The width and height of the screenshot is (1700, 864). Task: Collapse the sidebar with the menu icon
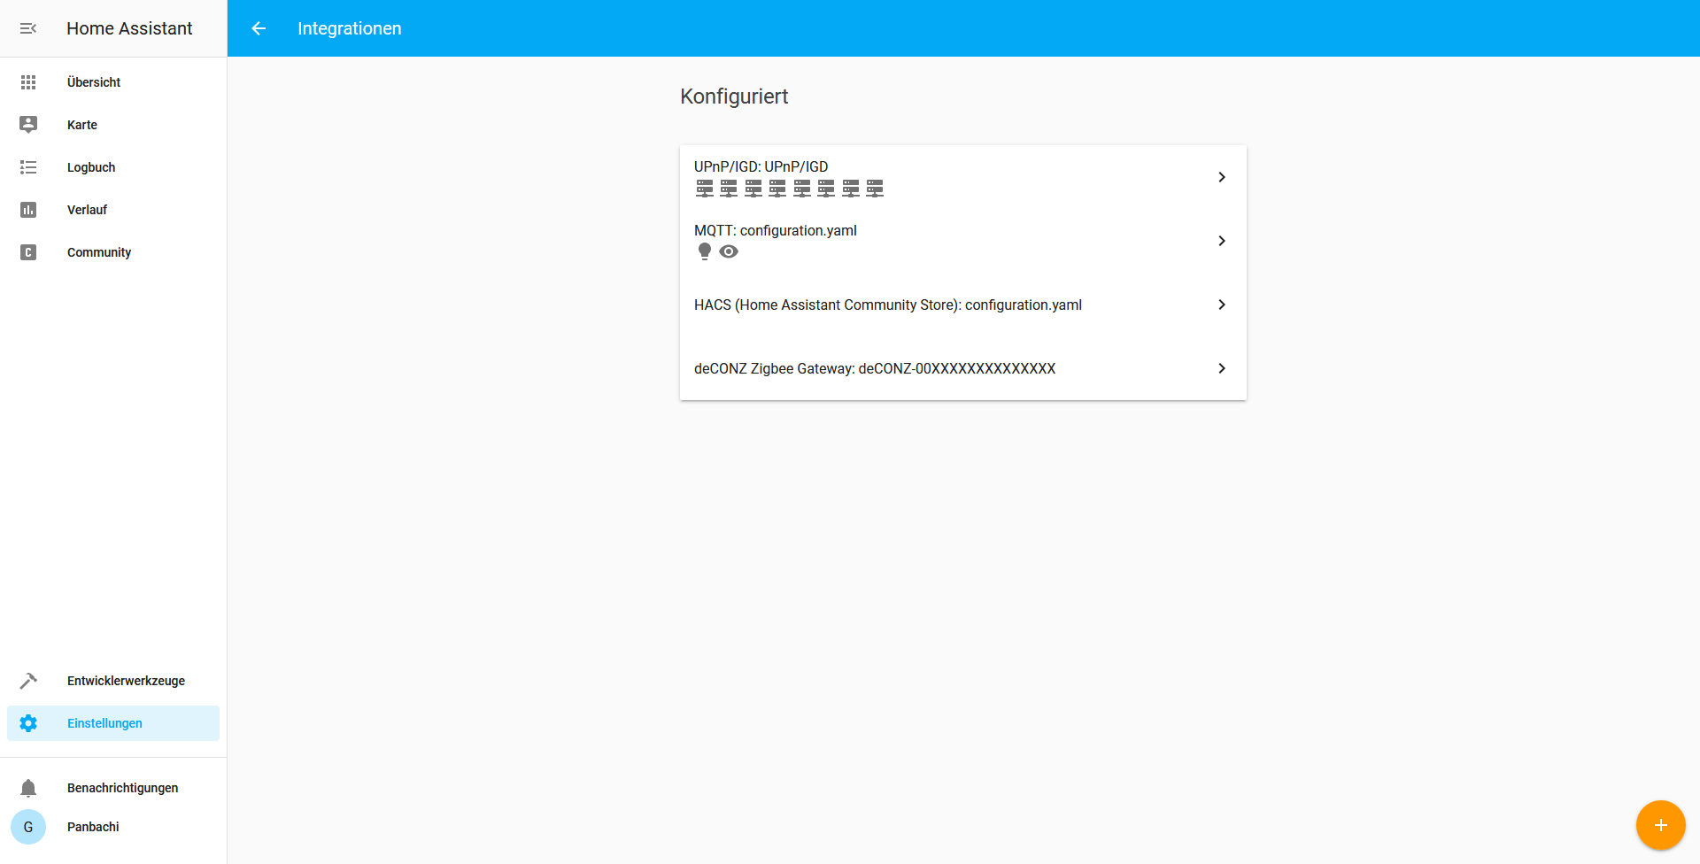(x=28, y=28)
